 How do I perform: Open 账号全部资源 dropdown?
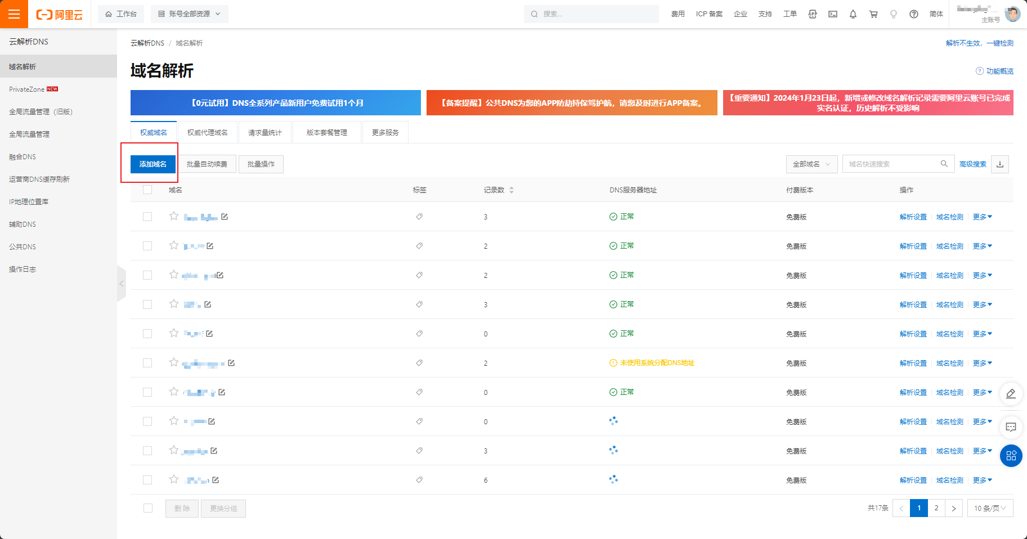[190, 14]
